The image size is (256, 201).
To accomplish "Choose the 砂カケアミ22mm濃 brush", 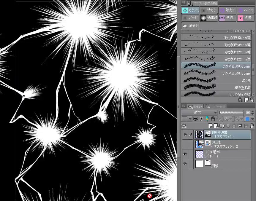I will pyautogui.click(x=216, y=59).
